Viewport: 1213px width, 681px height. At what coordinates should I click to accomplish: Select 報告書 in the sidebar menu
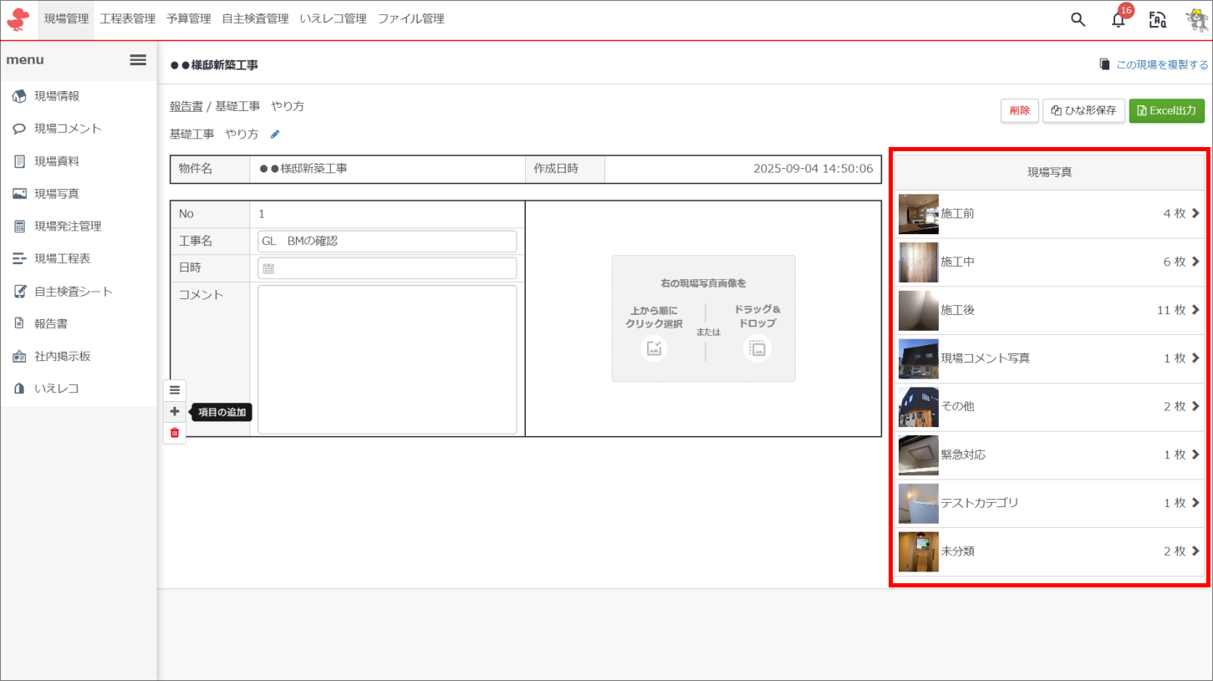[x=51, y=323]
